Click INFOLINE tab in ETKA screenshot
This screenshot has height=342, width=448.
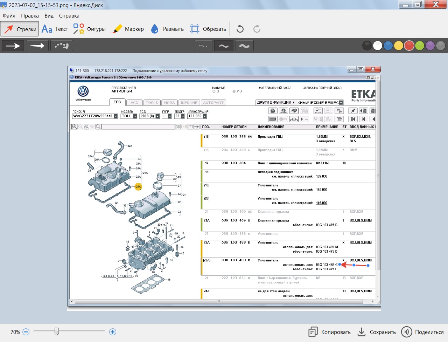(x=189, y=103)
